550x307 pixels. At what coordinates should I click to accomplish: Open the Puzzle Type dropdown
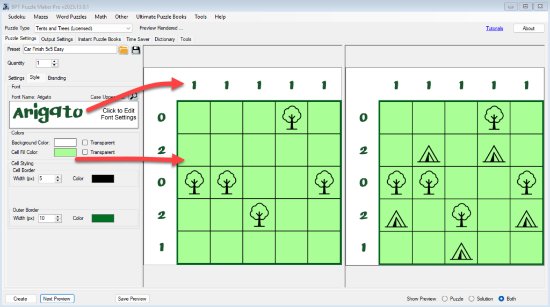pos(128,28)
